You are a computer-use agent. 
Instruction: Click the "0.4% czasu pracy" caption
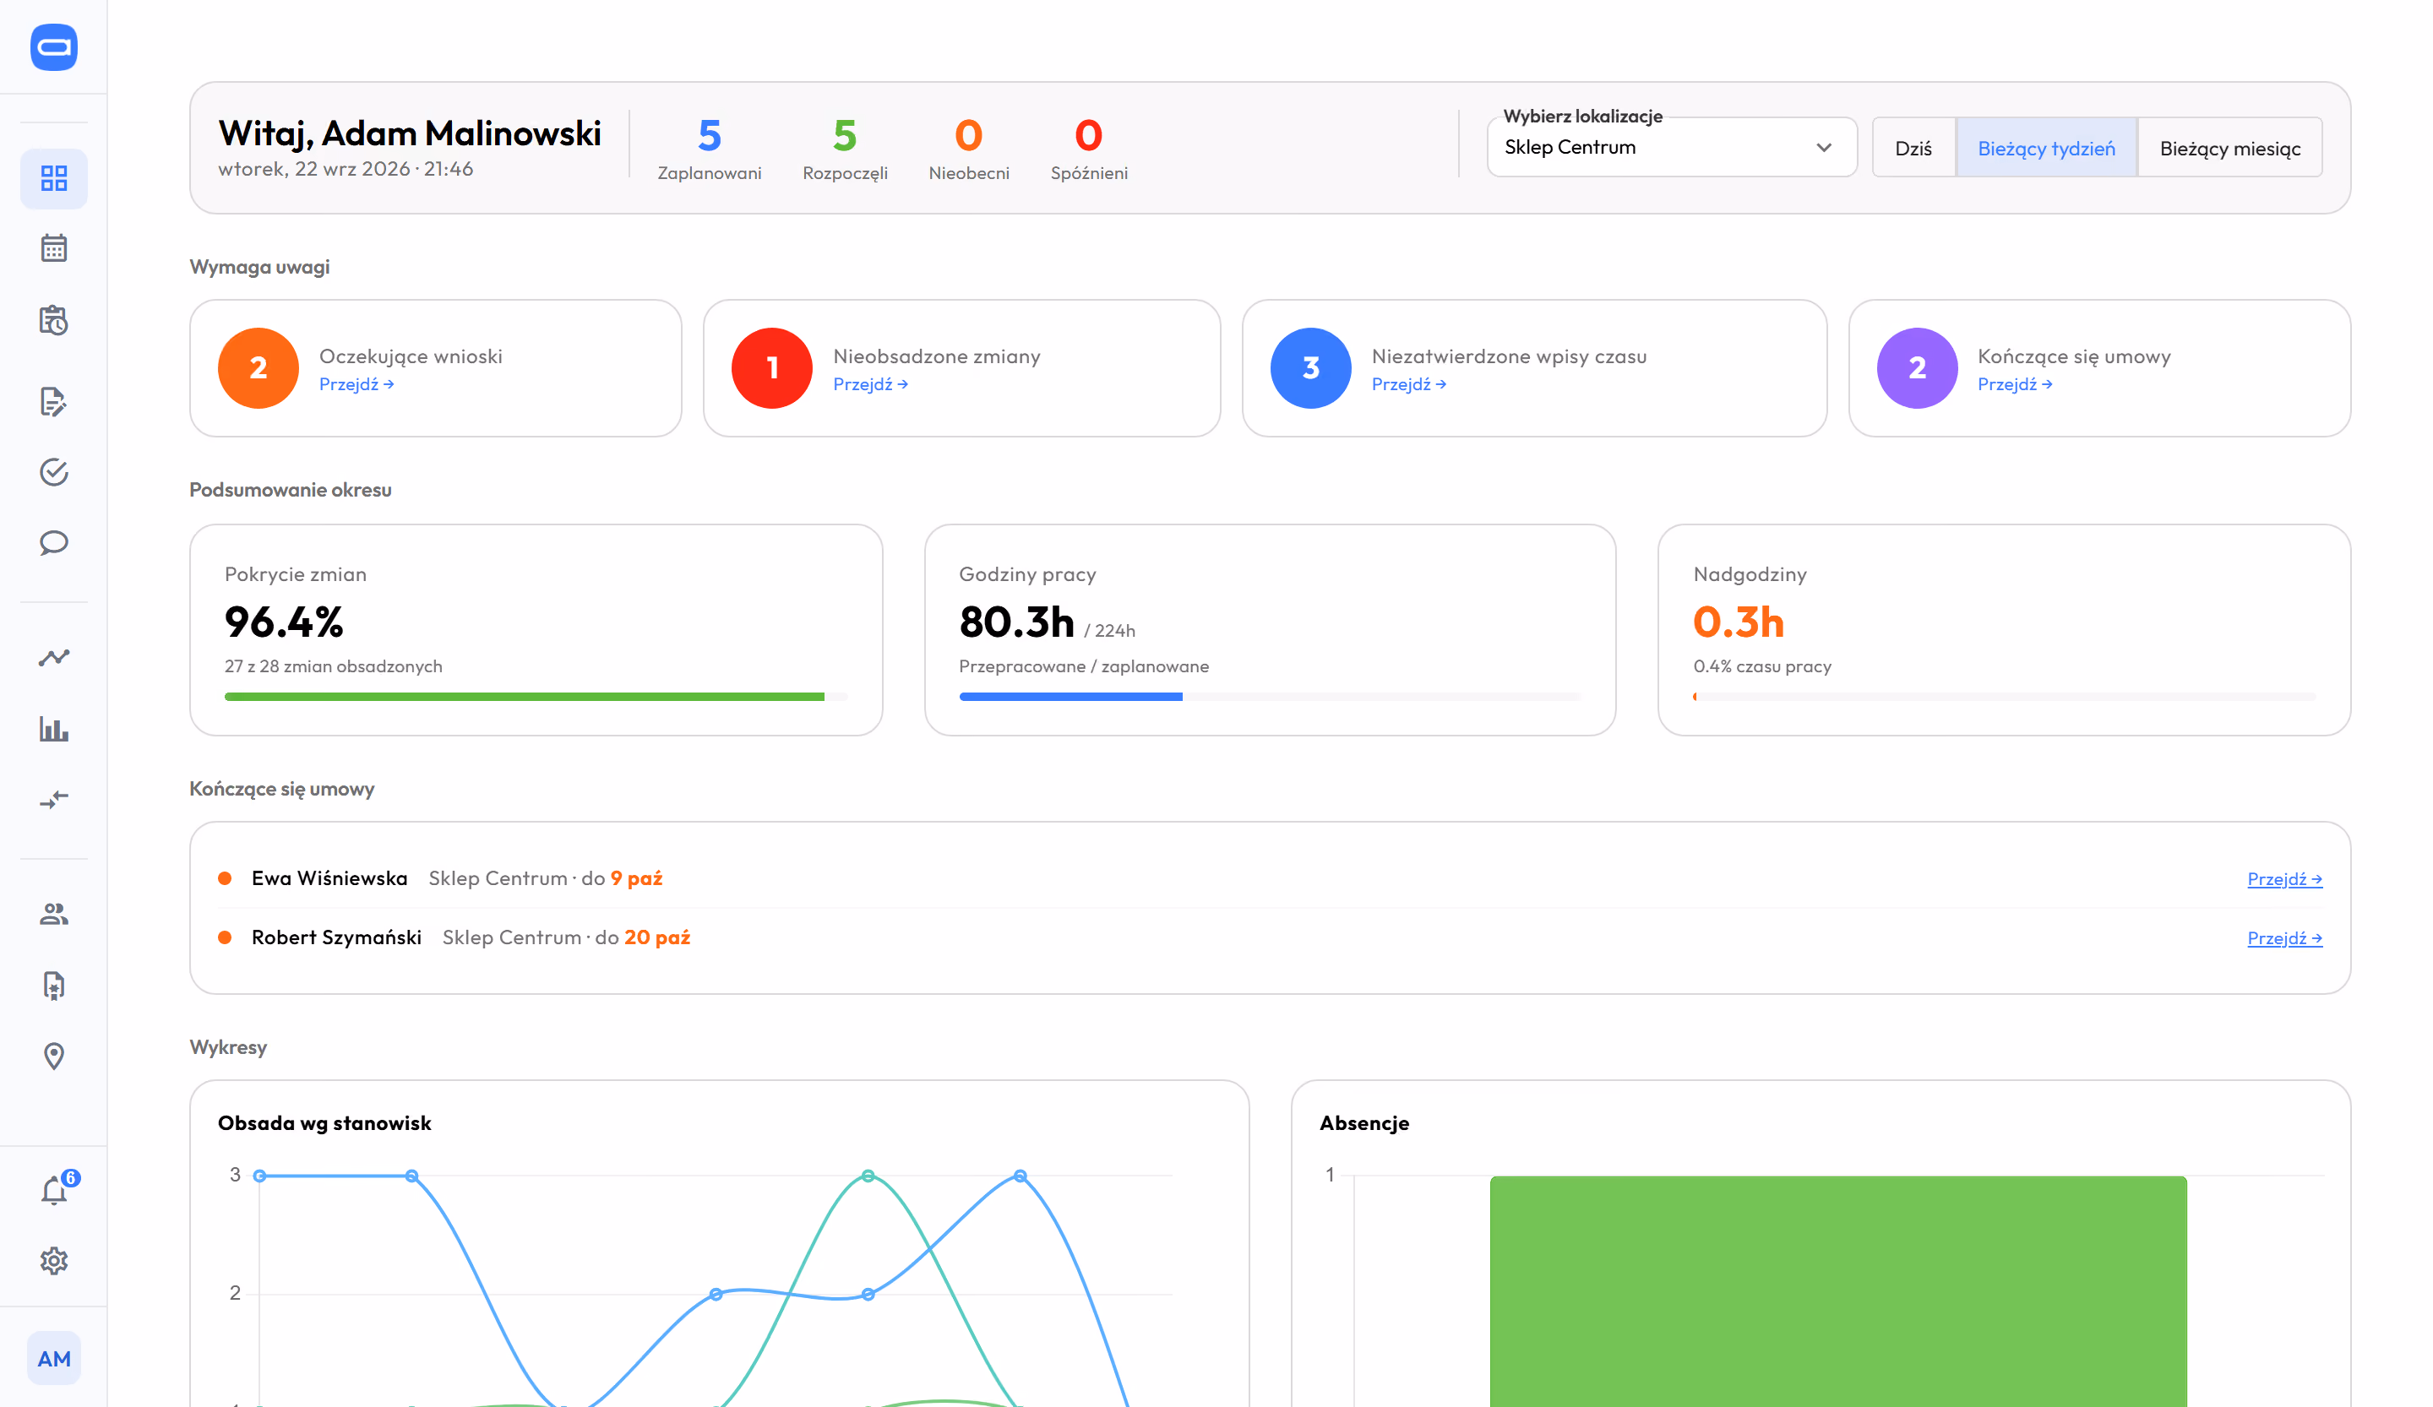(1762, 665)
